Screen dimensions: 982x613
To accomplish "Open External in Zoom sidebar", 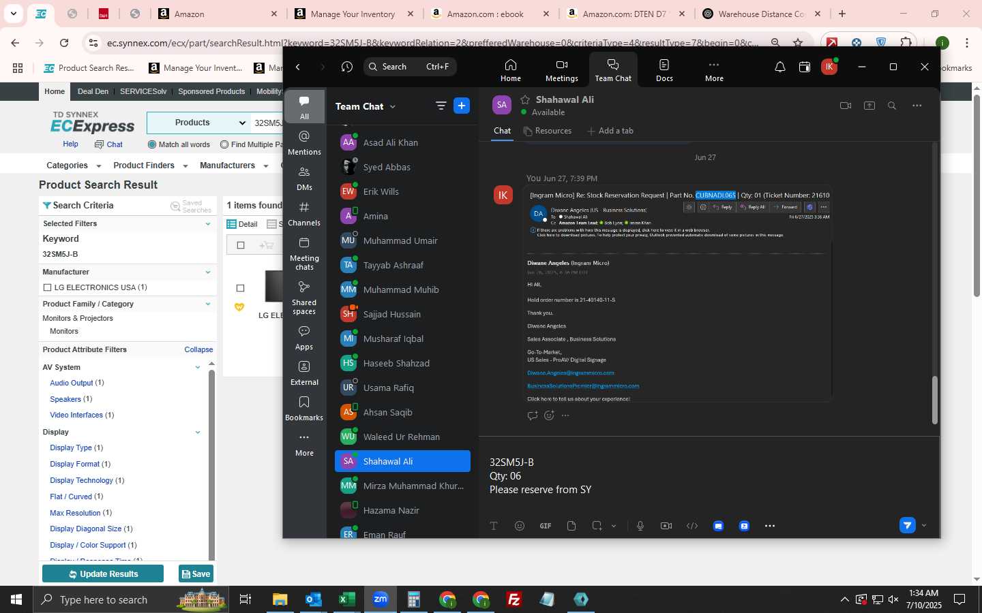I will [304, 374].
